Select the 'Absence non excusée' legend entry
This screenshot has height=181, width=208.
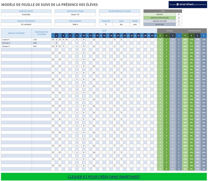coord(159,18)
